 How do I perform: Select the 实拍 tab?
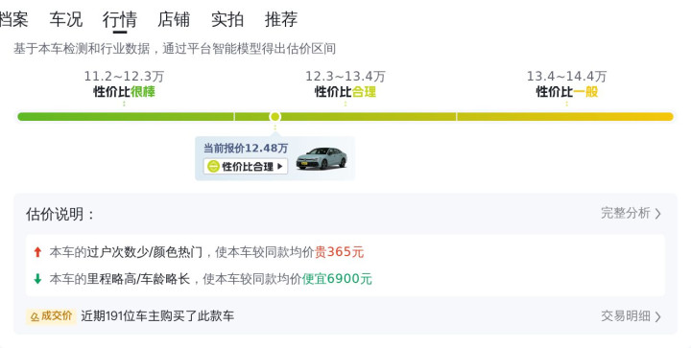(x=227, y=19)
